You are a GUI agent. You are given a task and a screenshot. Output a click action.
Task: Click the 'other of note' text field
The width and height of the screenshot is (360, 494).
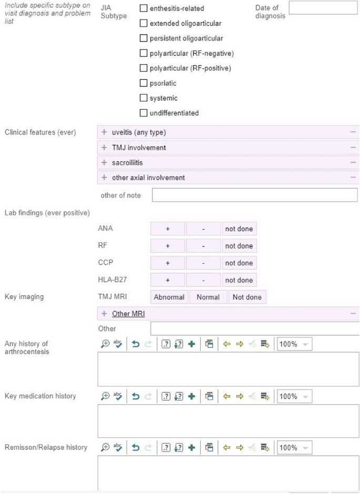(254, 195)
